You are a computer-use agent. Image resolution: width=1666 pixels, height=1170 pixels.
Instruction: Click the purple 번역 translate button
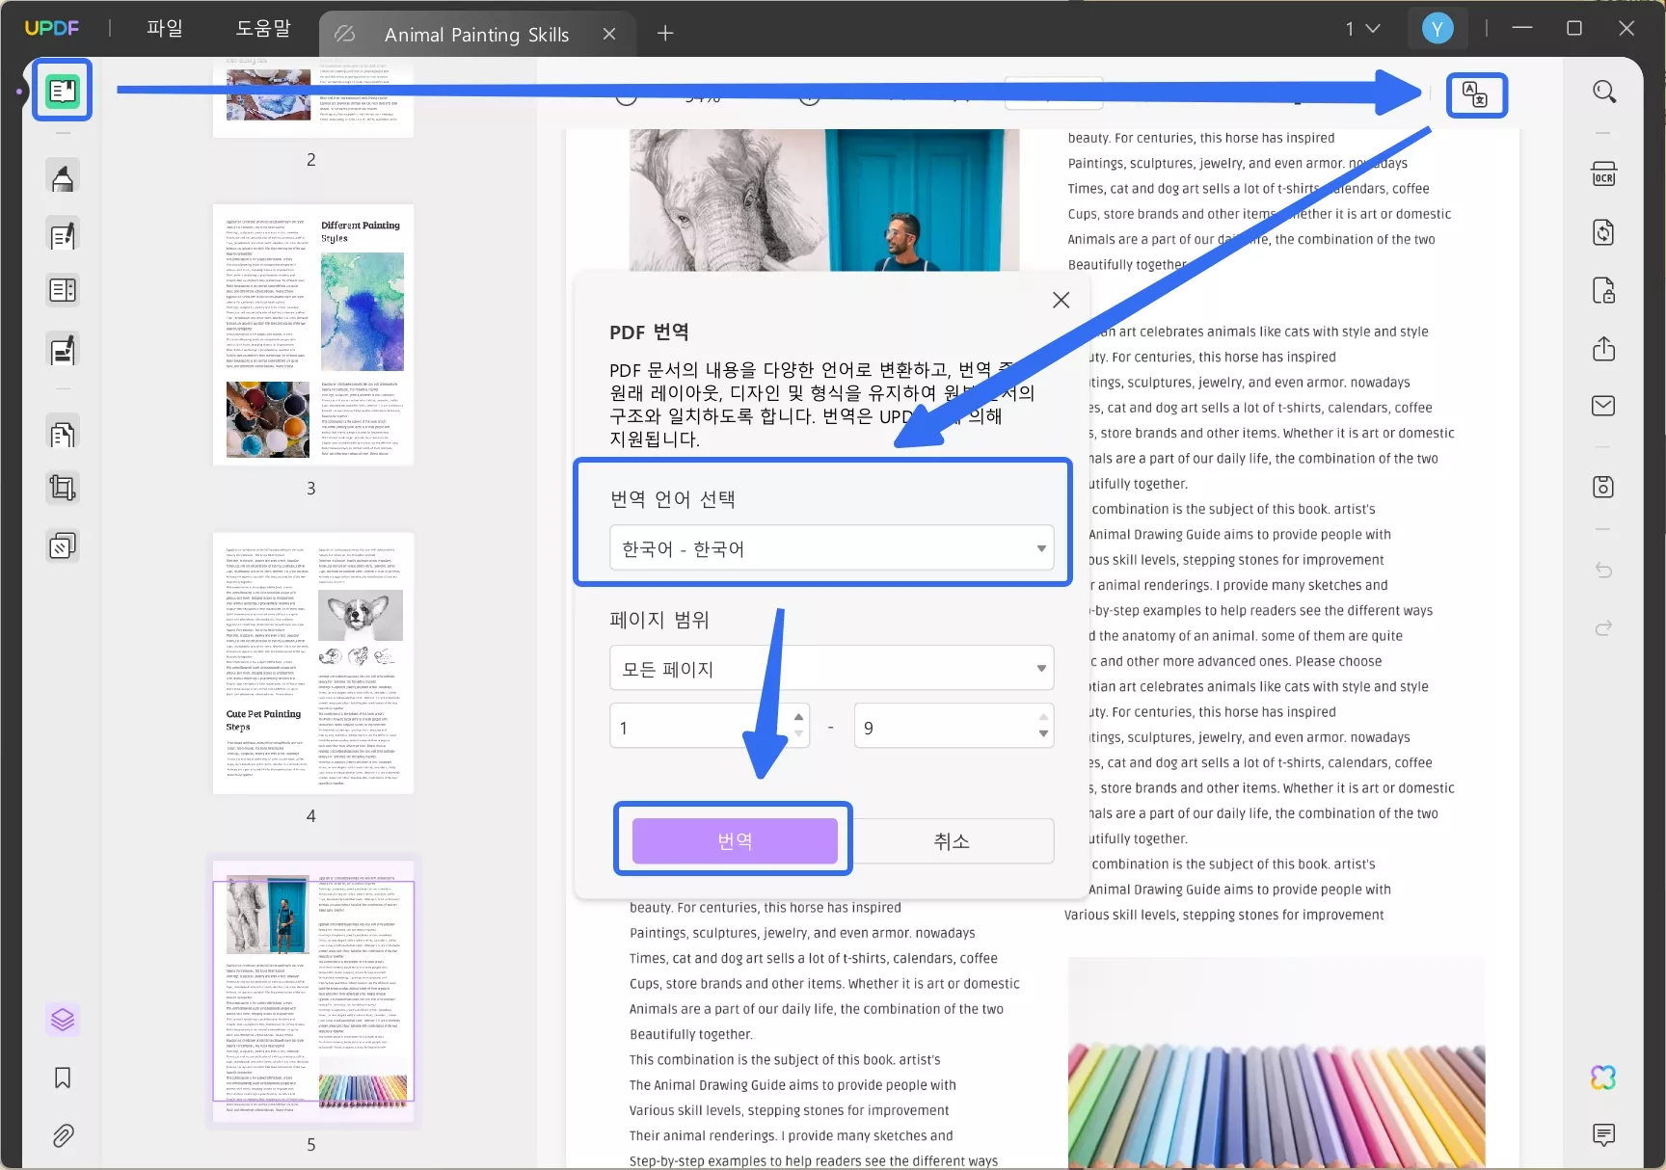pos(735,840)
